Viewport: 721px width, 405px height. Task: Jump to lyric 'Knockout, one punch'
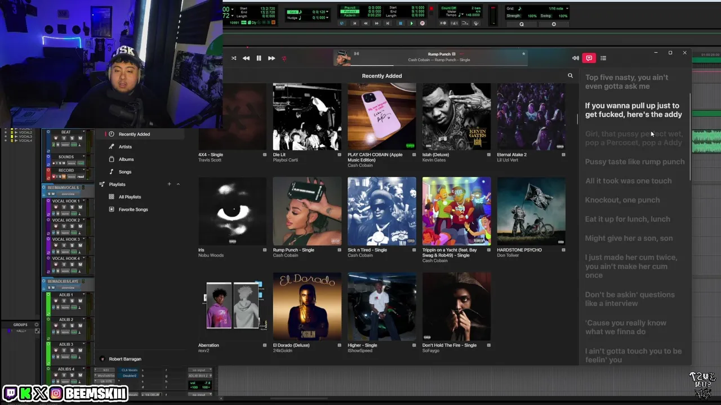pyautogui.click(x=622, y=200)
